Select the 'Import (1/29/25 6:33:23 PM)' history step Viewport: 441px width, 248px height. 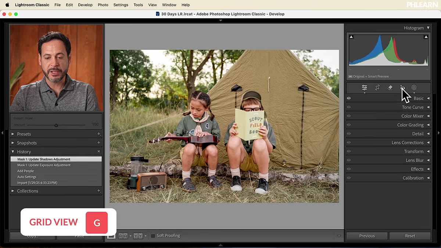pos(56,183)
